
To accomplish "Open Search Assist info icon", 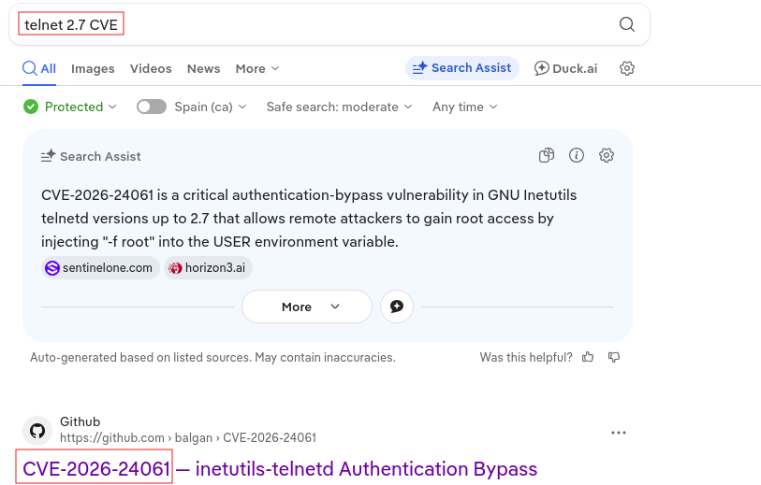I will click(576, 155).
